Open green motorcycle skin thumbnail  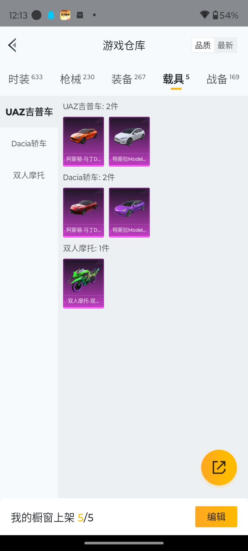(x=83, y=283)
